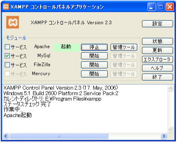Uncheck the MySql service checkbox
Viewport: 177px width, 143px height.
7,56
